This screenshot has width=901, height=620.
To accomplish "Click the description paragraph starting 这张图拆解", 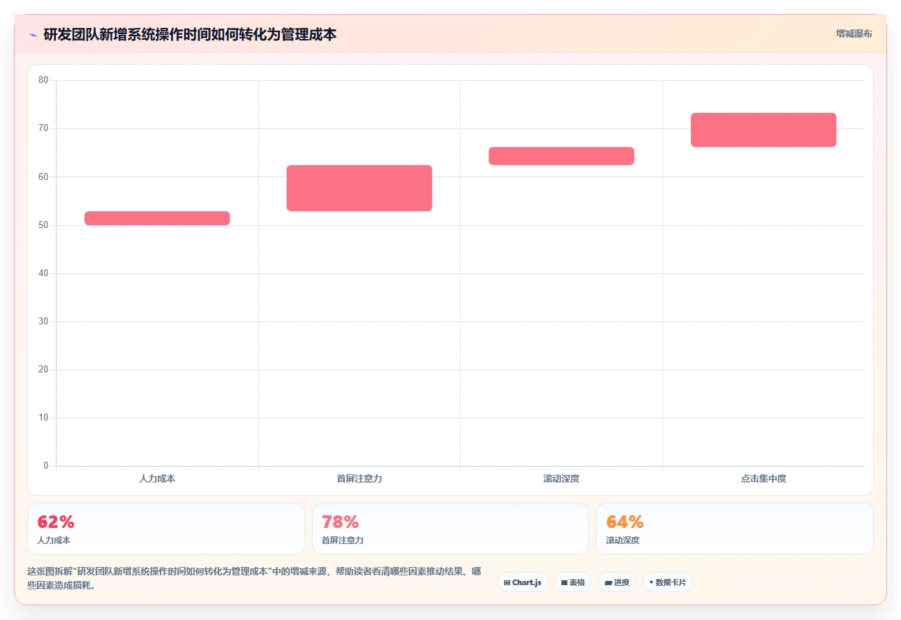I will tap(254, 578).
